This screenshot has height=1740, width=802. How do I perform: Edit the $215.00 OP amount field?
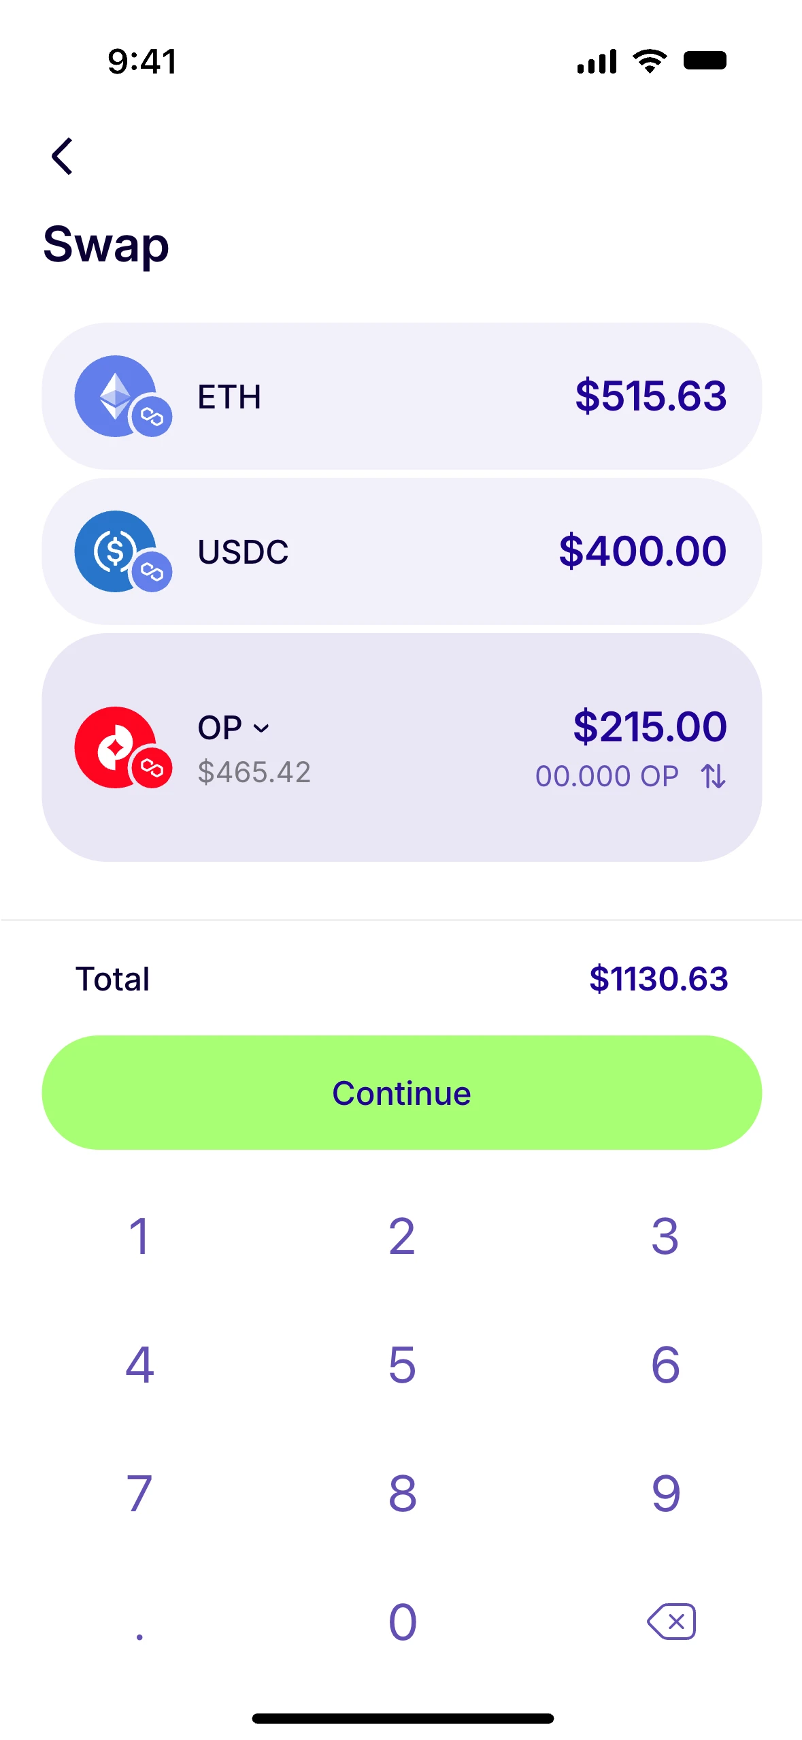coord(650,726)
